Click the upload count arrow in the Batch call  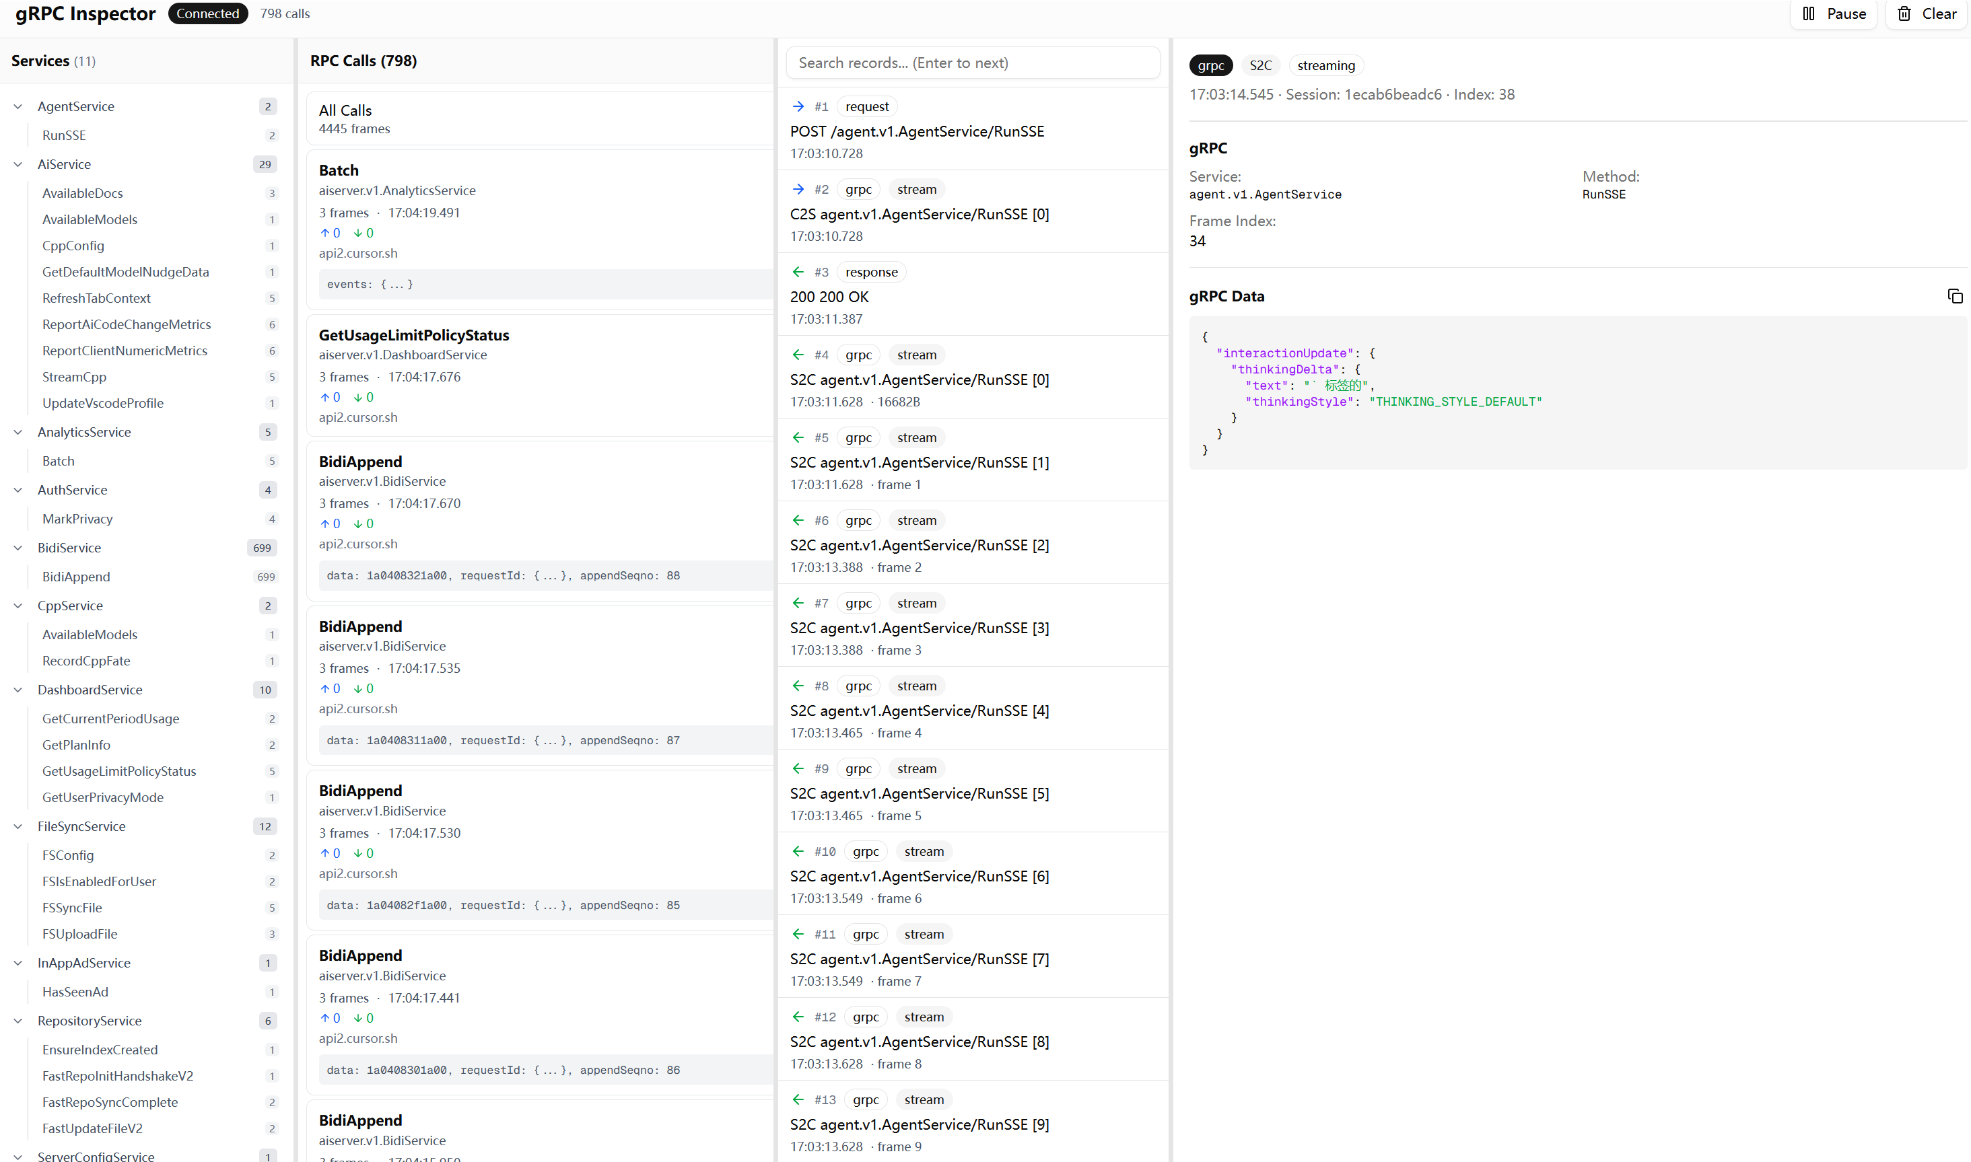pos(325,233)
